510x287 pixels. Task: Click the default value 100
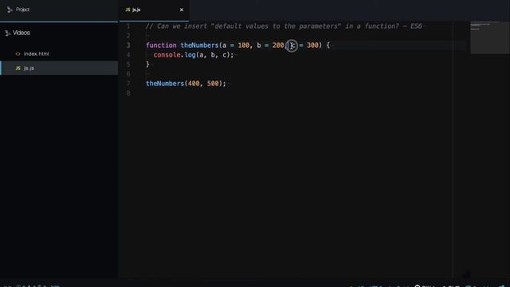pos(244,45)
